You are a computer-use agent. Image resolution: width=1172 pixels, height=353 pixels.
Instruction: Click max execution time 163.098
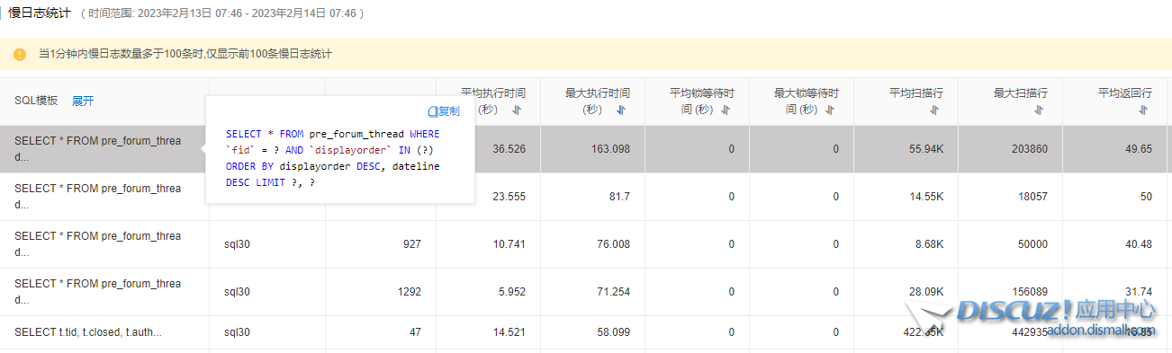pos(610,149)
